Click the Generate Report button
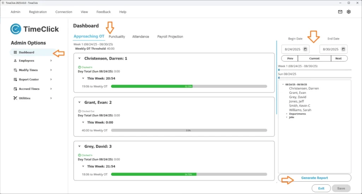This screenshot has width=362, height=194. point(314,178)
